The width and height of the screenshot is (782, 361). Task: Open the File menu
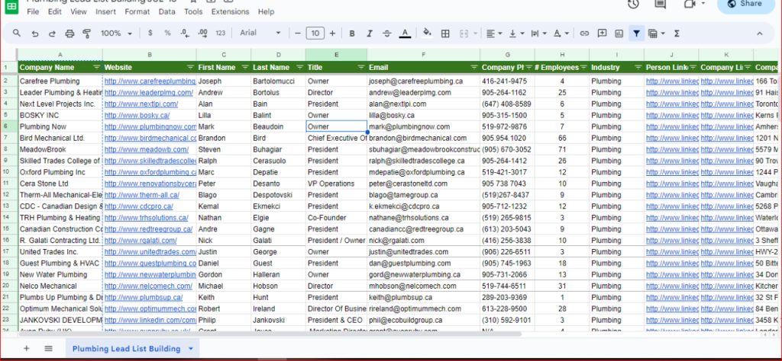(33, 11)
